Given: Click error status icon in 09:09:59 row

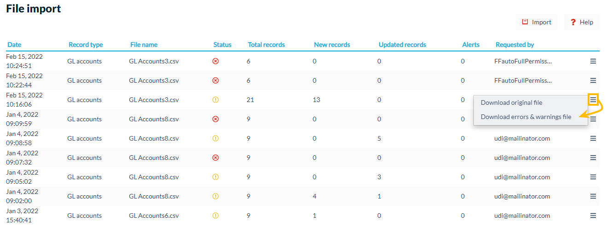Looking at the screenshot, I should click(x=216, y=119).
